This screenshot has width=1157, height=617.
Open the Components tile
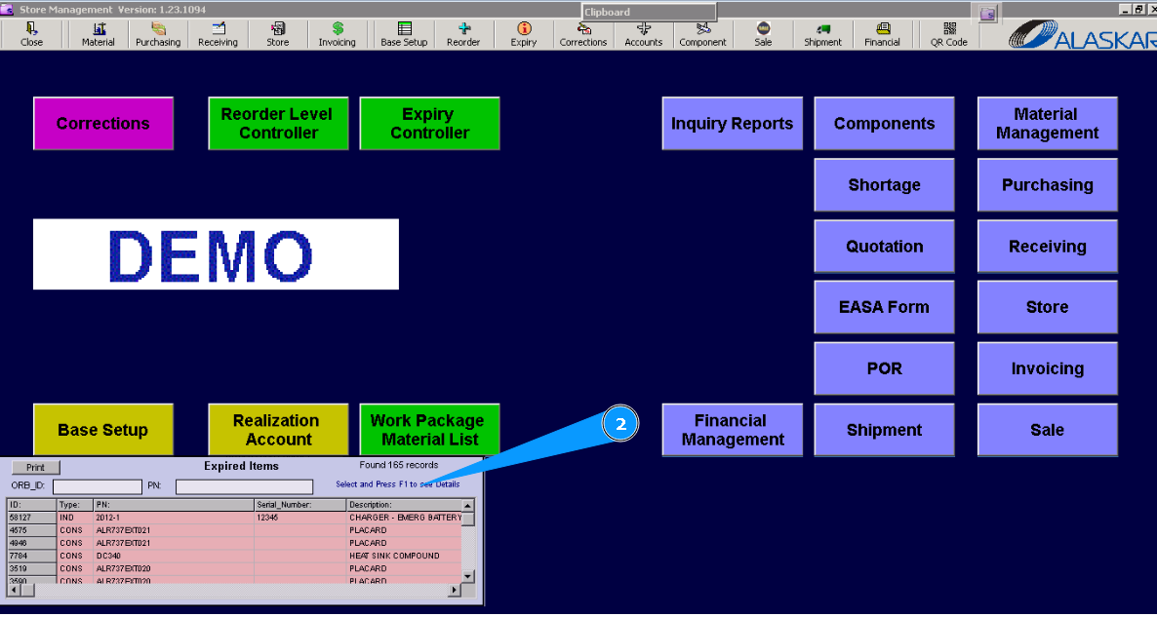pos(884,123)
